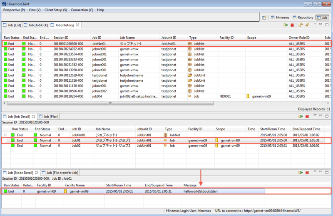This screenshot has height=216, width=333.
Task: Click JobNet type icon for session 20150430233554-000
Action: click(x=190, y=54)
